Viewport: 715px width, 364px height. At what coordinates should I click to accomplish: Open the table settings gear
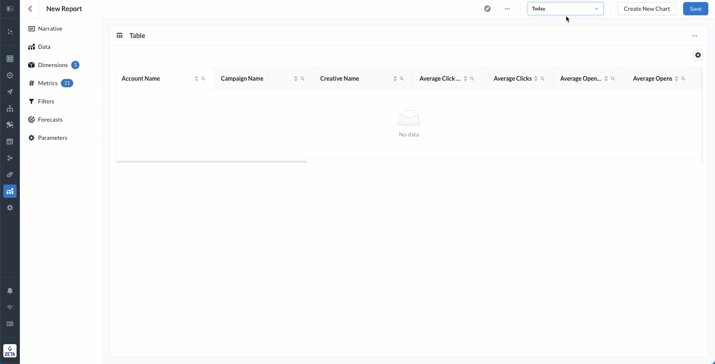[698, 55]
